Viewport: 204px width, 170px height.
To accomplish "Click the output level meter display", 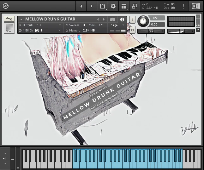I will [x=181, y=21].
